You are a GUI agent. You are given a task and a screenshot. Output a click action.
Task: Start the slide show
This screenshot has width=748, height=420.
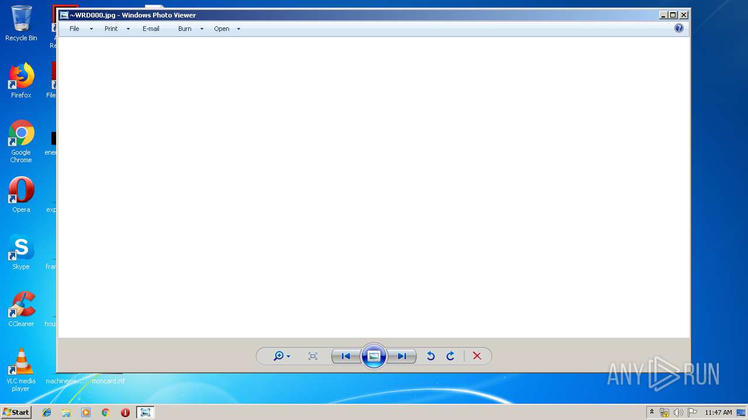coord(374,356)
